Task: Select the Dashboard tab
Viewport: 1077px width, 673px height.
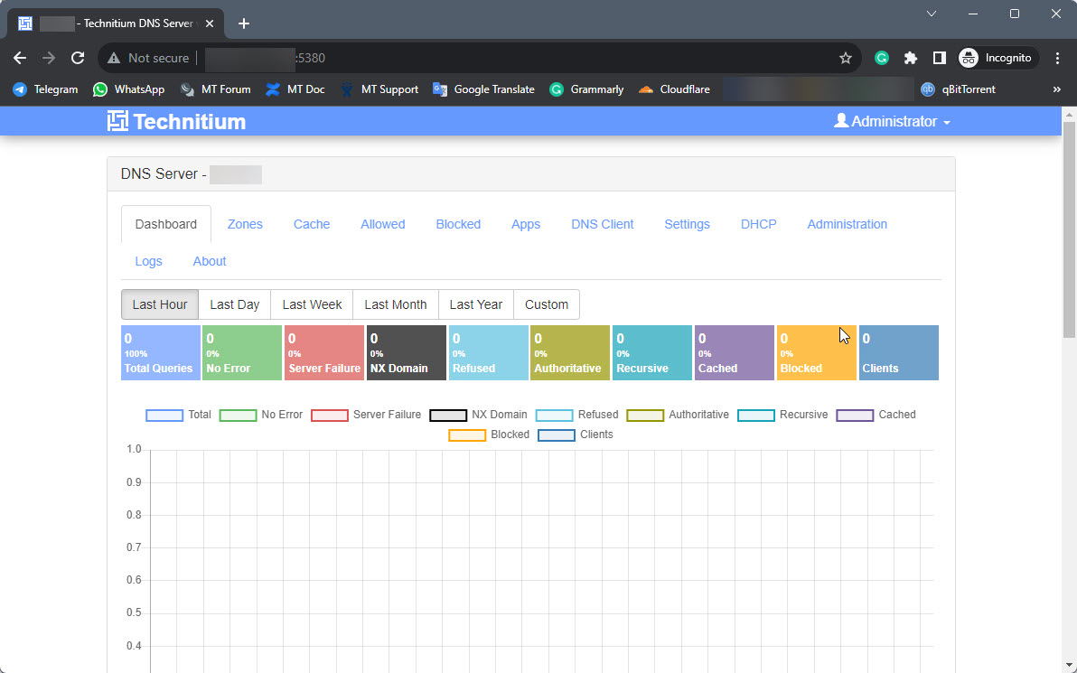Action: click(166, 225)
